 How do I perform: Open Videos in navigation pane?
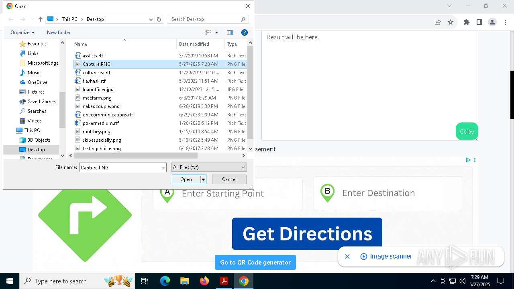[35, 121]
